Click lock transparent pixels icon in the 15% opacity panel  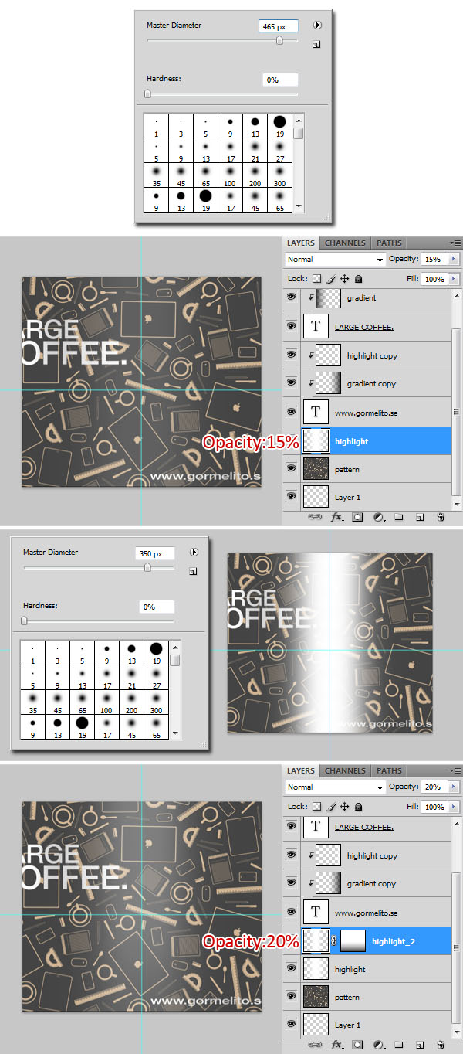pyautogui.click(x=316, y=279)
